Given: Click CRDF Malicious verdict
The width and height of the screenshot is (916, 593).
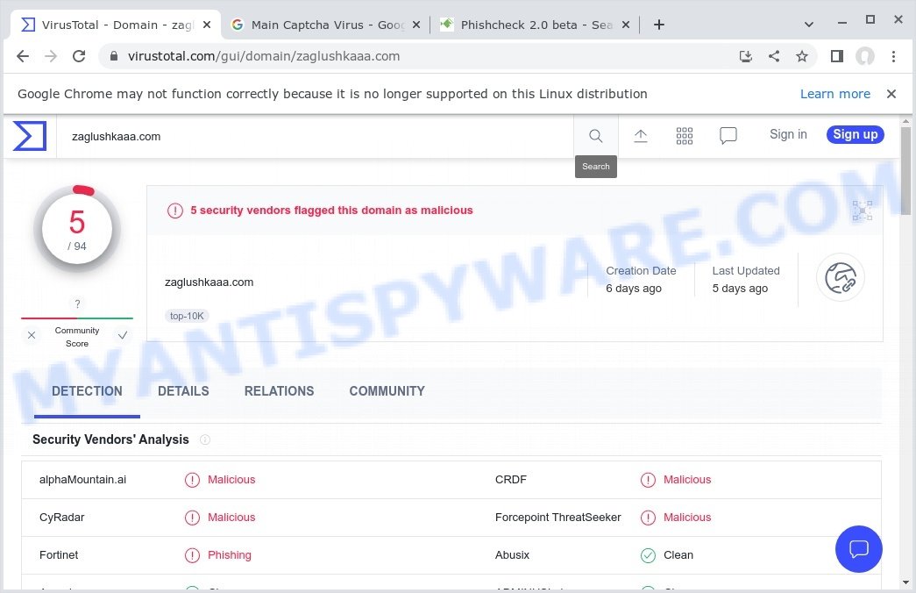Looking at the screenshot, I should click(687, 480).
